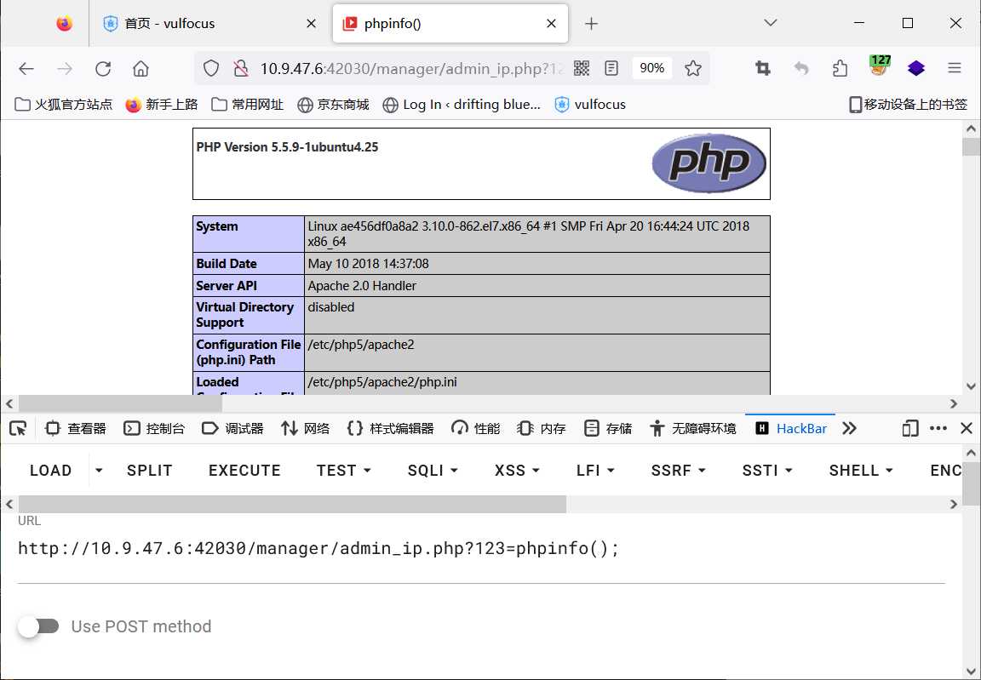The width and height of the screenshot is (981, 680).
Task: Open the extensions puzzle icon
Action: 840,68
